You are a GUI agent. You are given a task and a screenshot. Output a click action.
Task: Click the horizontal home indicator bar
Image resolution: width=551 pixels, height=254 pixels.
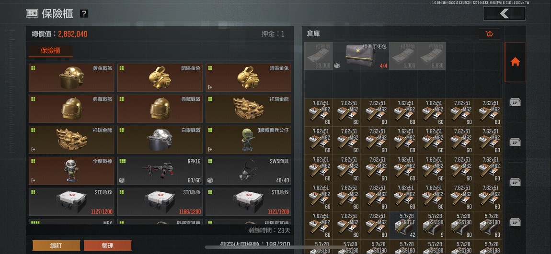click(275, 247)
